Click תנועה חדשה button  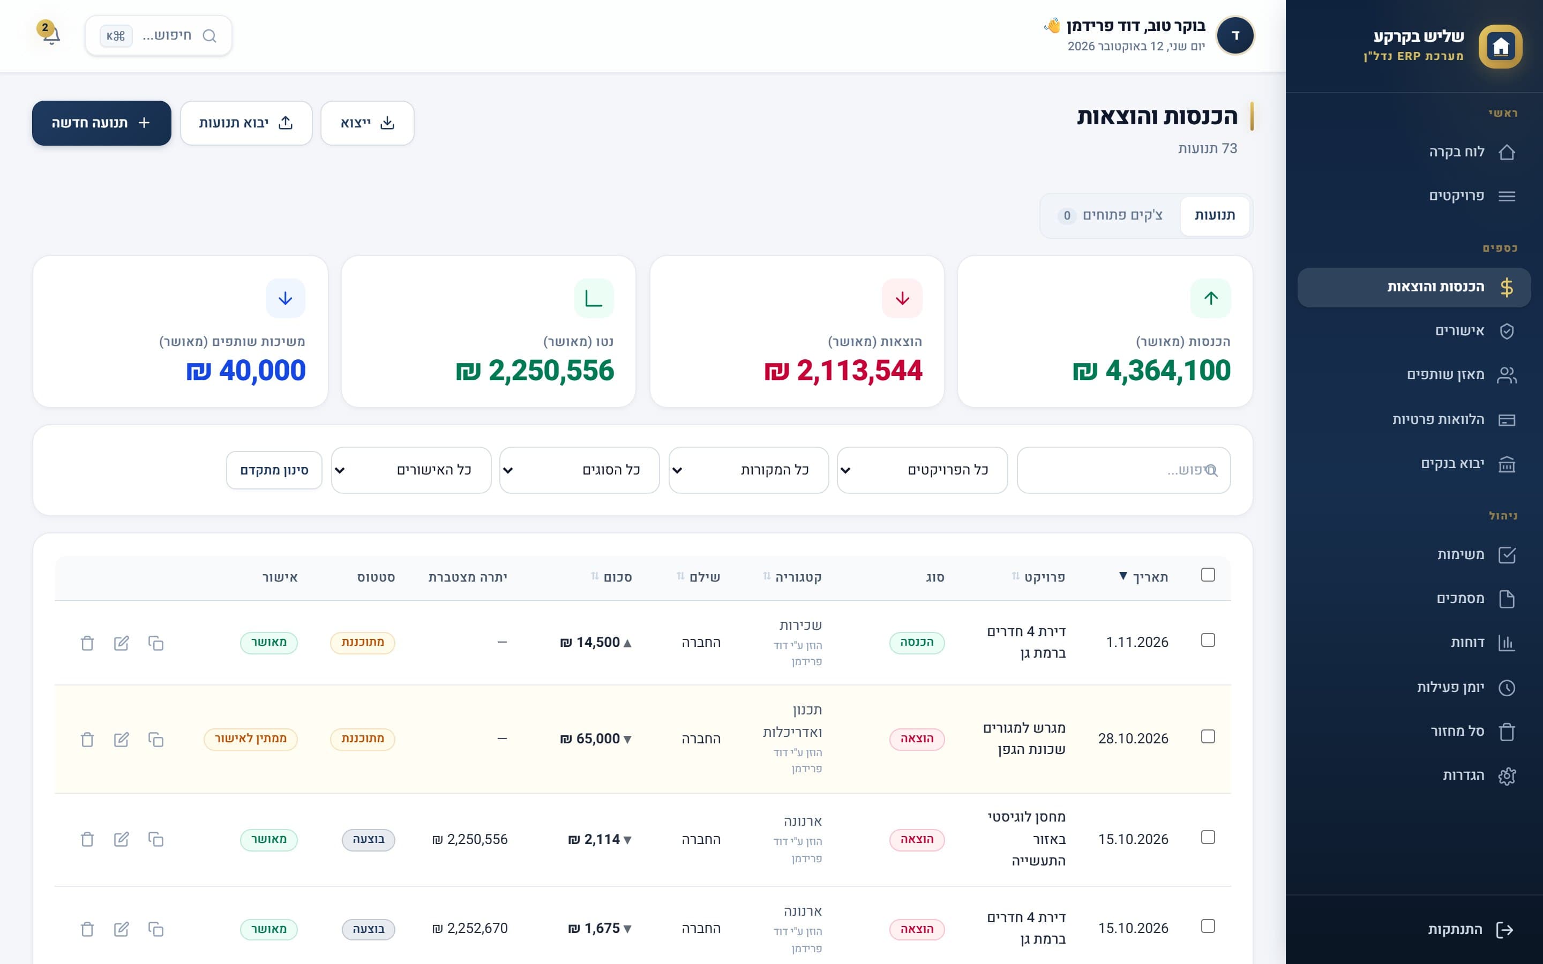pos(101,123)
